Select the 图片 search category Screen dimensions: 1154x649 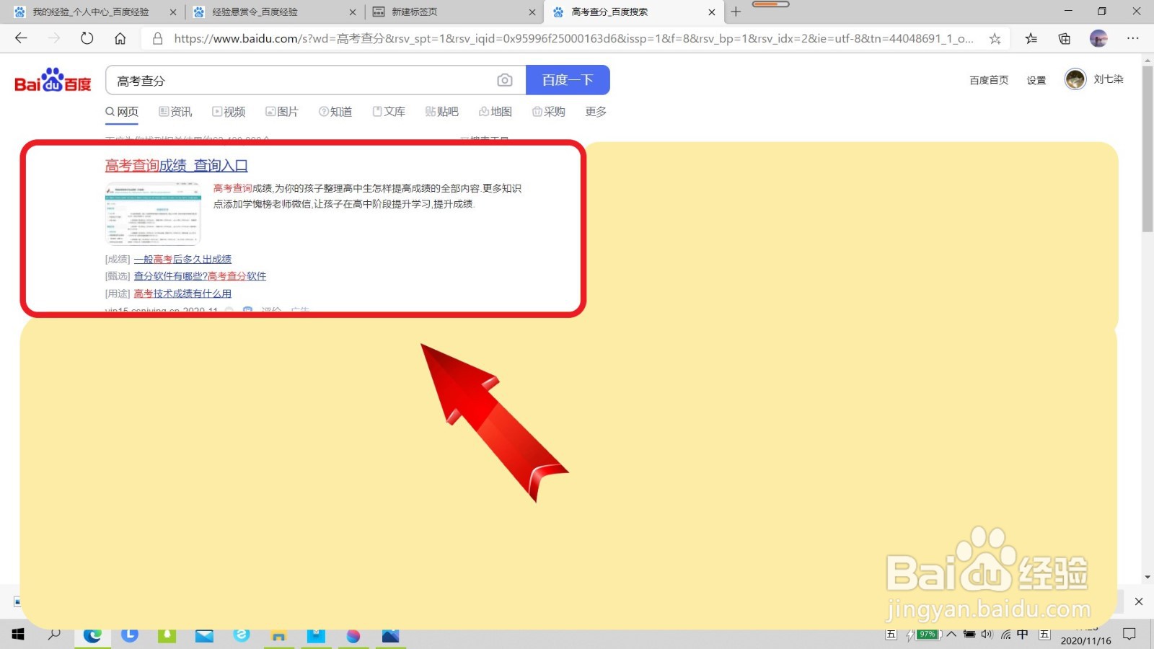[x=282, y=112]
